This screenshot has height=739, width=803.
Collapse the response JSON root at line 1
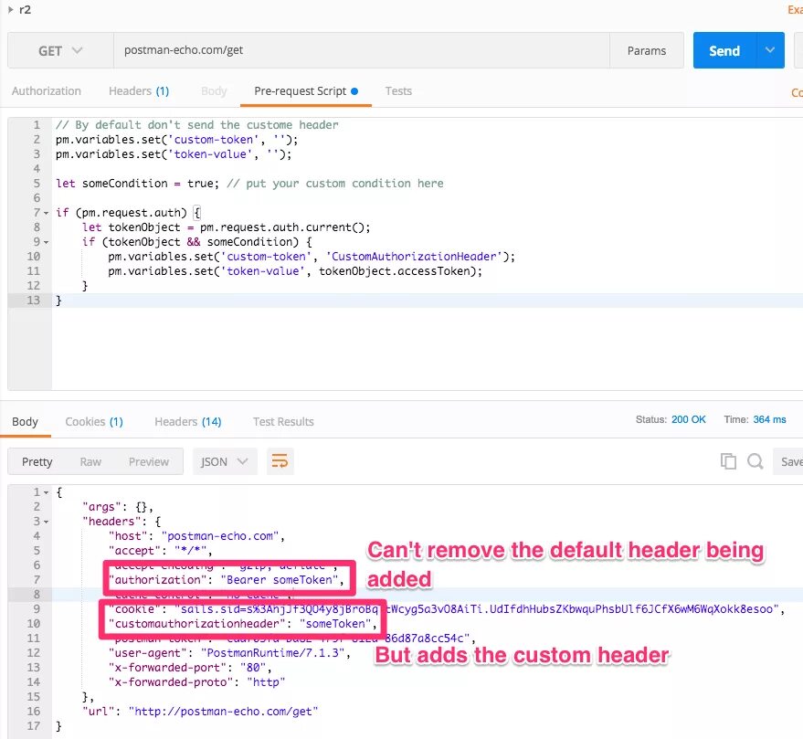[x=46, y=492]
